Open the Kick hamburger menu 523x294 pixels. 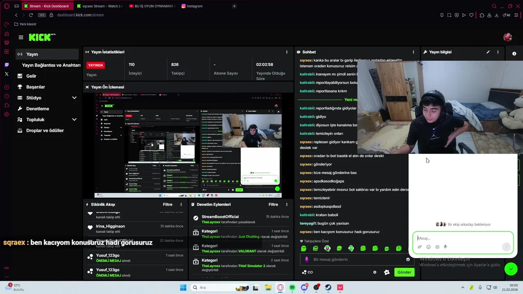coord(21,37)
